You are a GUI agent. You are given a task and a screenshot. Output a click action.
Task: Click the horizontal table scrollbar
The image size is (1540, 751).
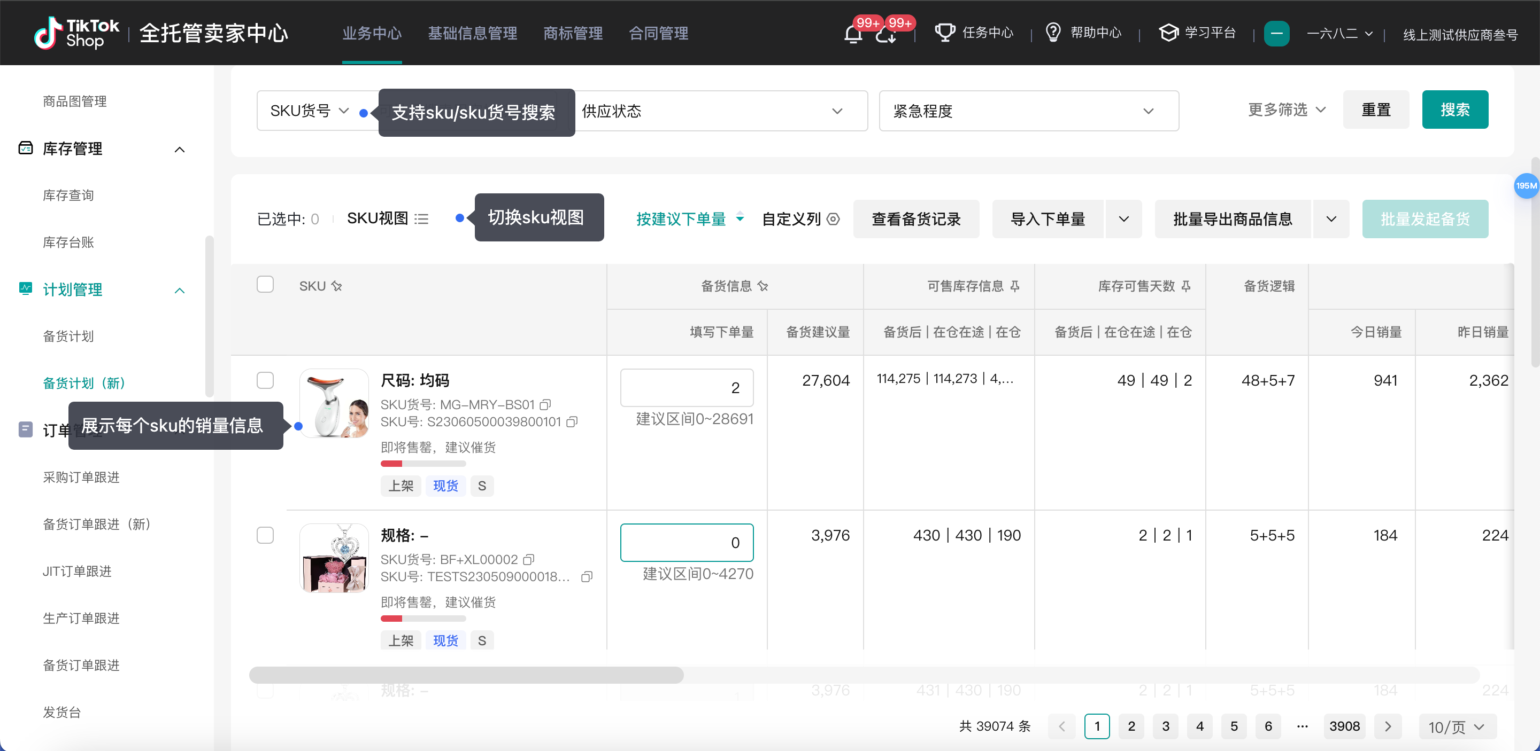pos(466,675)
